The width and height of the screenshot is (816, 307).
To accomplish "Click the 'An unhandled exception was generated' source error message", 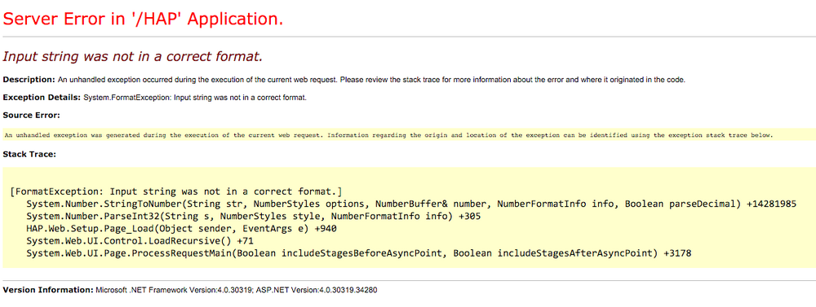I will [388, 135].
